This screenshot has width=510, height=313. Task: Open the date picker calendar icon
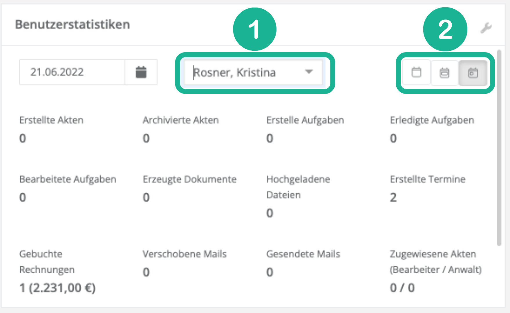[141, 72]
